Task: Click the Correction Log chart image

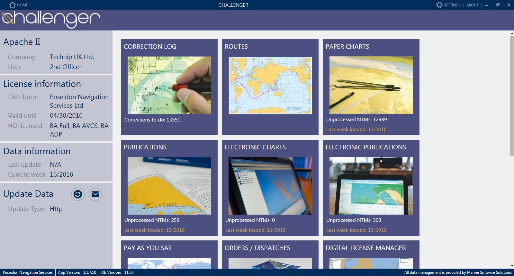Action: 169,85
